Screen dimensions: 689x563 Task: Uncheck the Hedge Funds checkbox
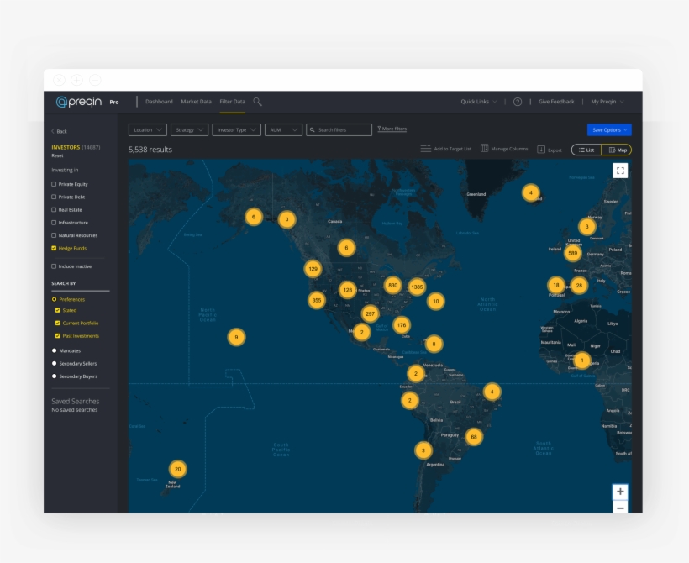pyautogui.click(x=55, y=249)
